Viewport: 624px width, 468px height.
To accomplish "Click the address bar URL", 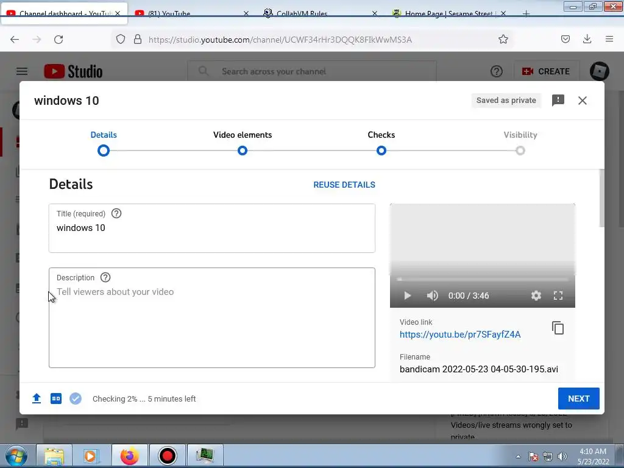I will pos(280,40).
